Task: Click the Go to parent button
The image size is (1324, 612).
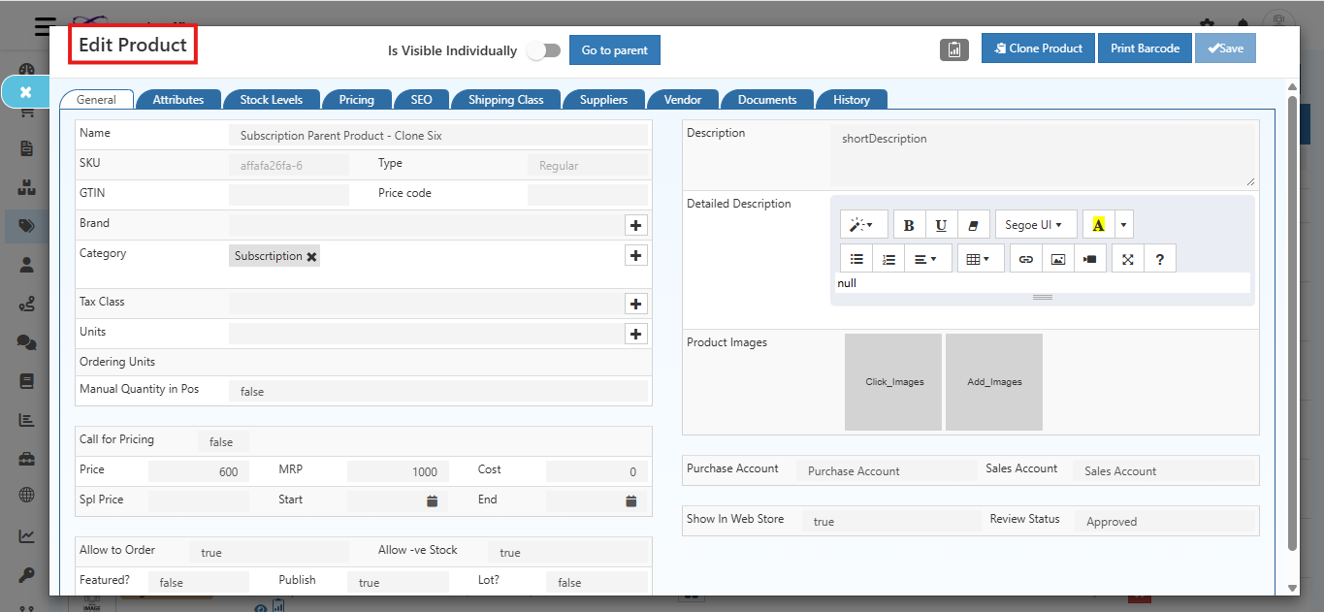Action: [614, 49]
